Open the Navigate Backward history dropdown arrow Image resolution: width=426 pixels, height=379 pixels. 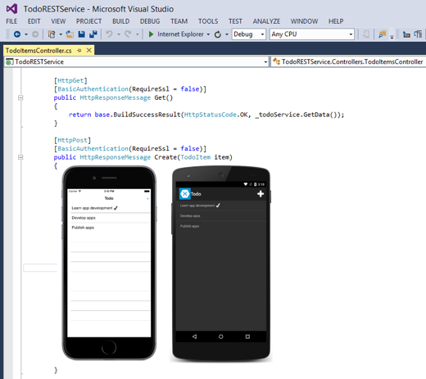point(26,34)
